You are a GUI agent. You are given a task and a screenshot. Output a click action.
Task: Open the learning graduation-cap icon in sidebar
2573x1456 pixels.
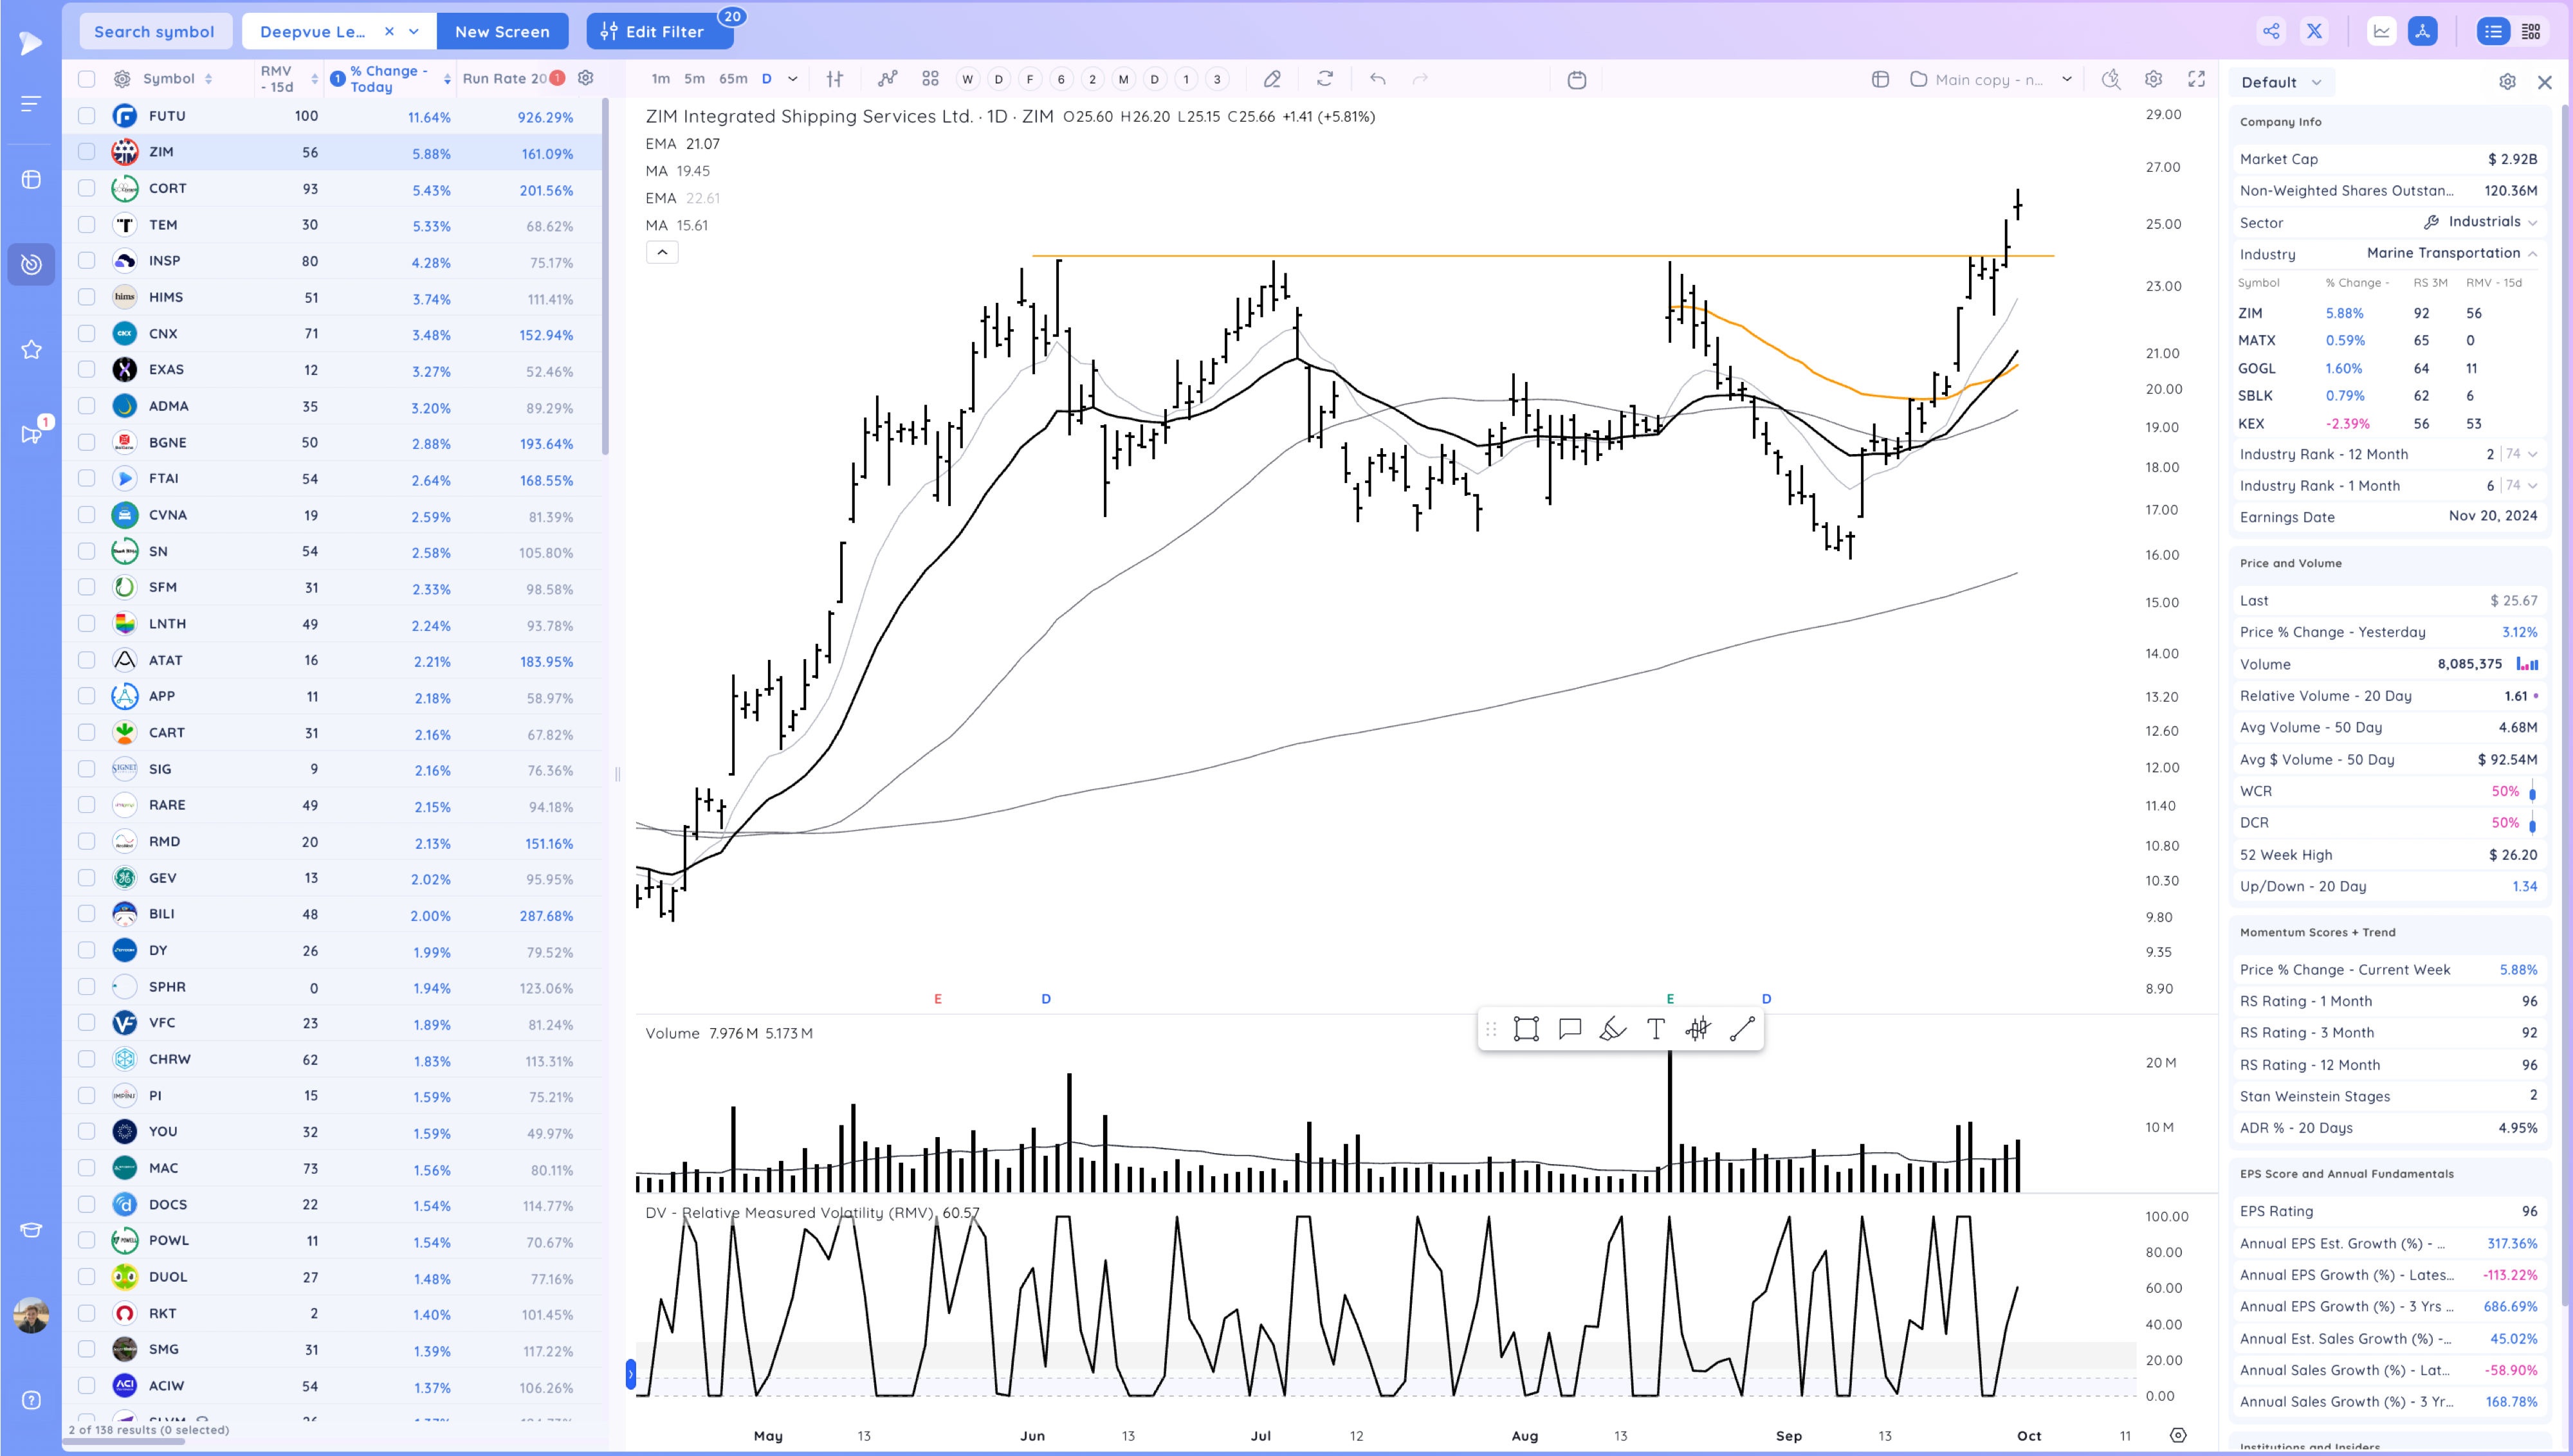click(x=31, y=1230)
